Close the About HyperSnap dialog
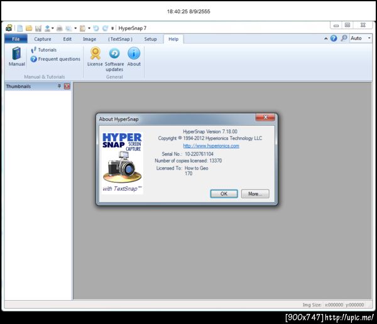The height and width of the screenshot is (324, 377). (x=265, y=117)
